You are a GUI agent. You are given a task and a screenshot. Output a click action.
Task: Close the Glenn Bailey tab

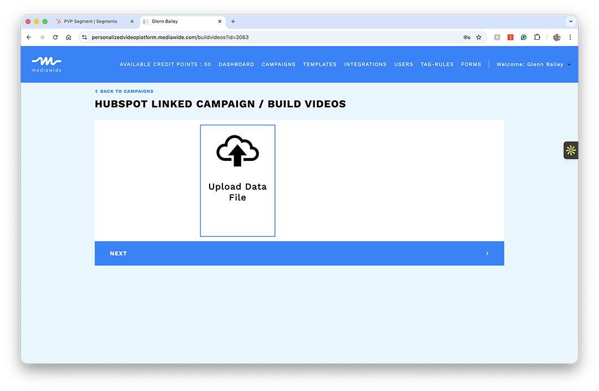(x=220, y=22)
